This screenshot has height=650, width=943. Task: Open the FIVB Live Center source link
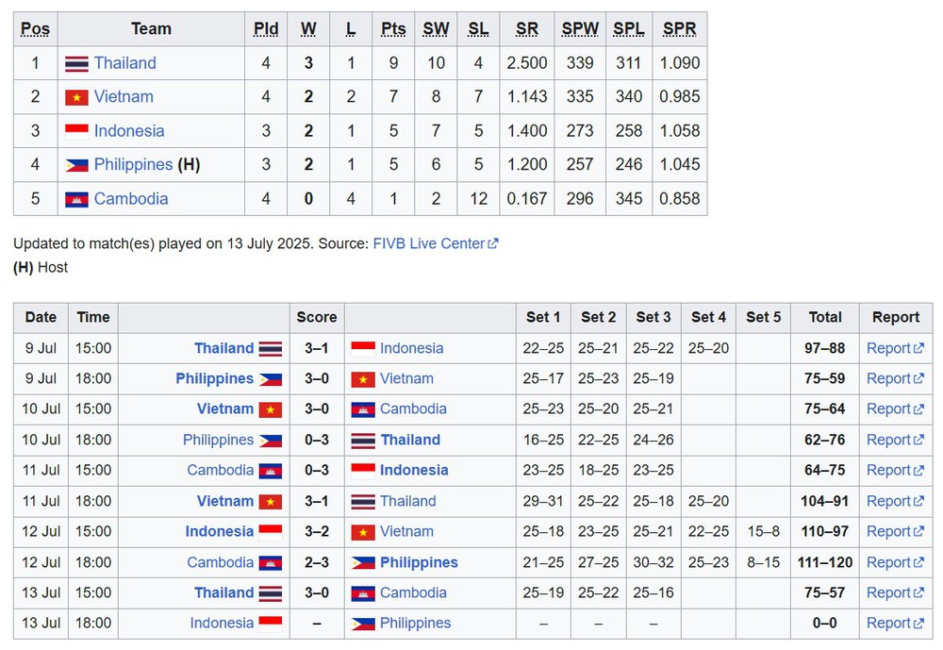[429, 243]
